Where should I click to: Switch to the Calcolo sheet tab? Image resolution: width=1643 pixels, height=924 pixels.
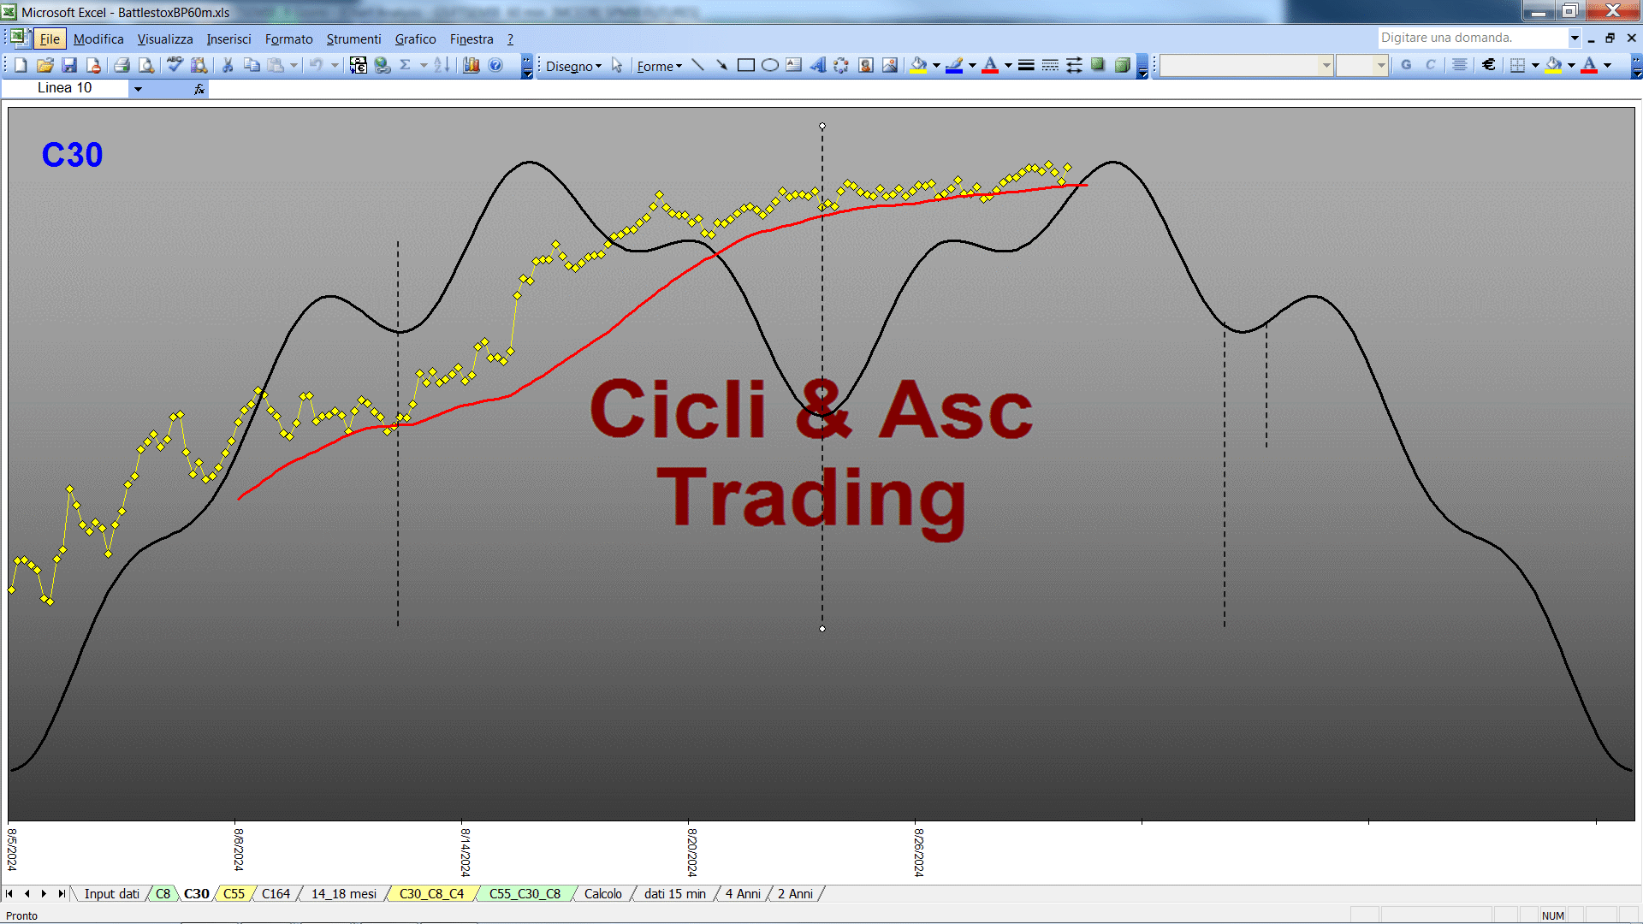[x=602, y=893]
